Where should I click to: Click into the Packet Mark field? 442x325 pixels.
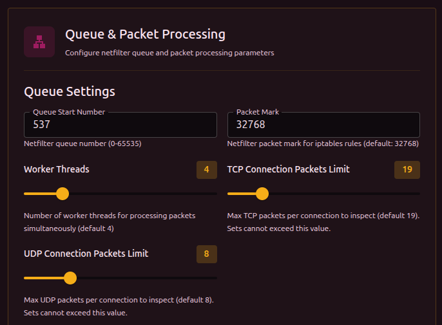click(323, 125)
